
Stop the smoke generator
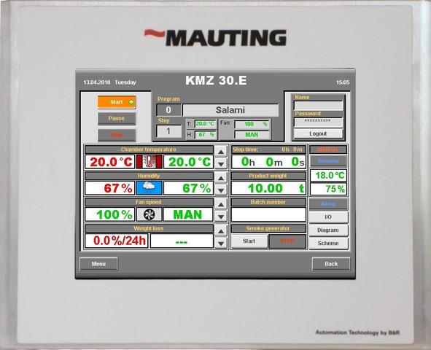click(287, 241)
